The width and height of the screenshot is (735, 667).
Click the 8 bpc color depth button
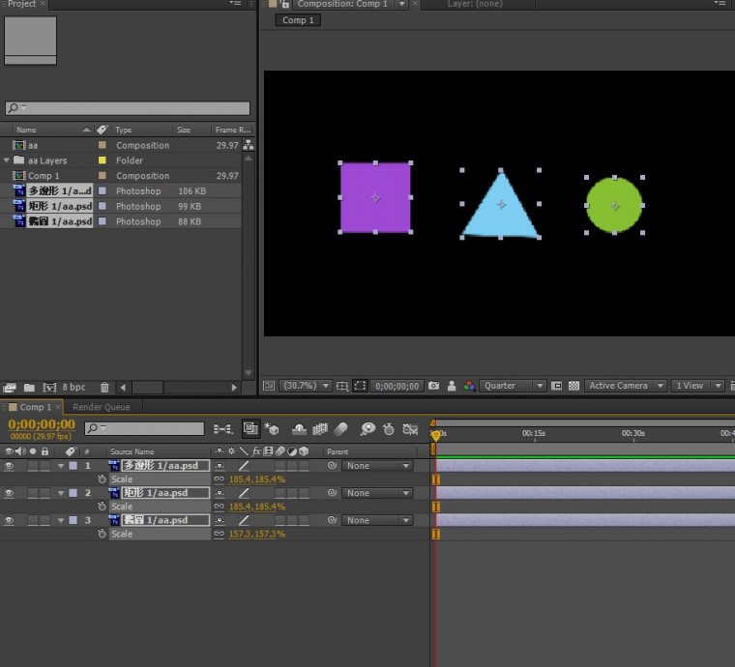(73, 388)
